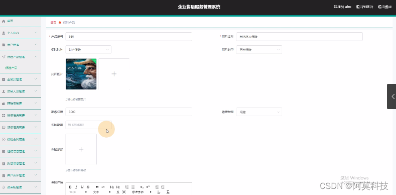Open the 首页 sidebar menu item
The image size is (396, 195).
coord(21,21)
